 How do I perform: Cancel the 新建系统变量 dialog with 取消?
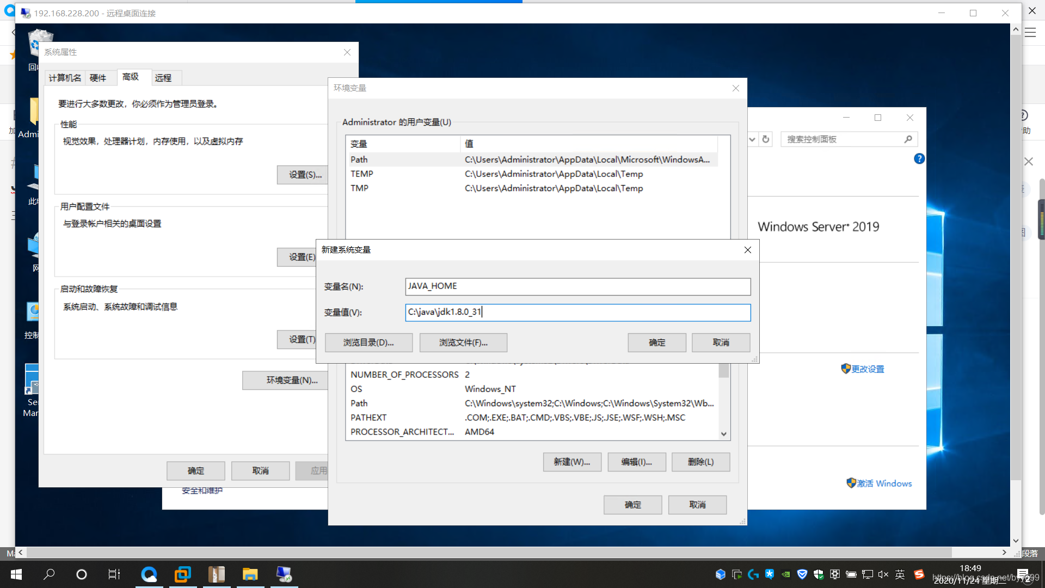[x=721, y=342]
